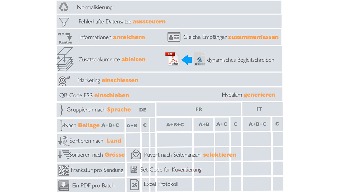Screen dimensions: 340x192
Task: Select the IT language header cell
Action: (259, 109)
